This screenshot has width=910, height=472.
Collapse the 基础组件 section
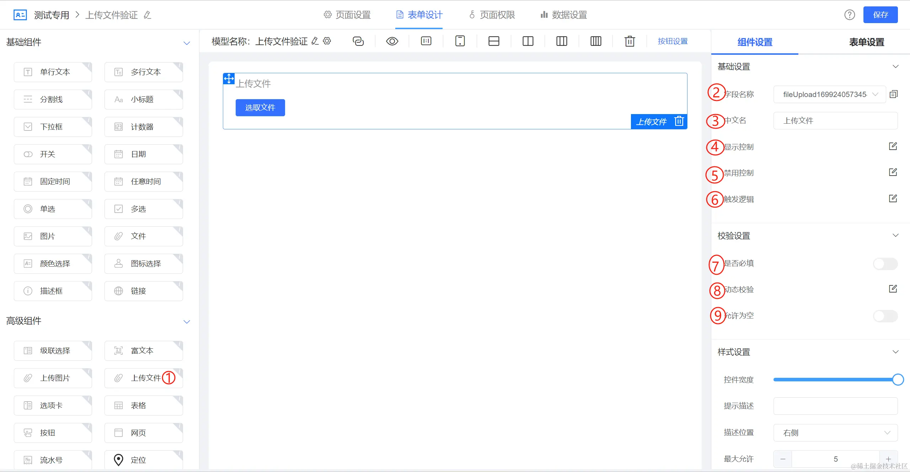coord(187,43)
